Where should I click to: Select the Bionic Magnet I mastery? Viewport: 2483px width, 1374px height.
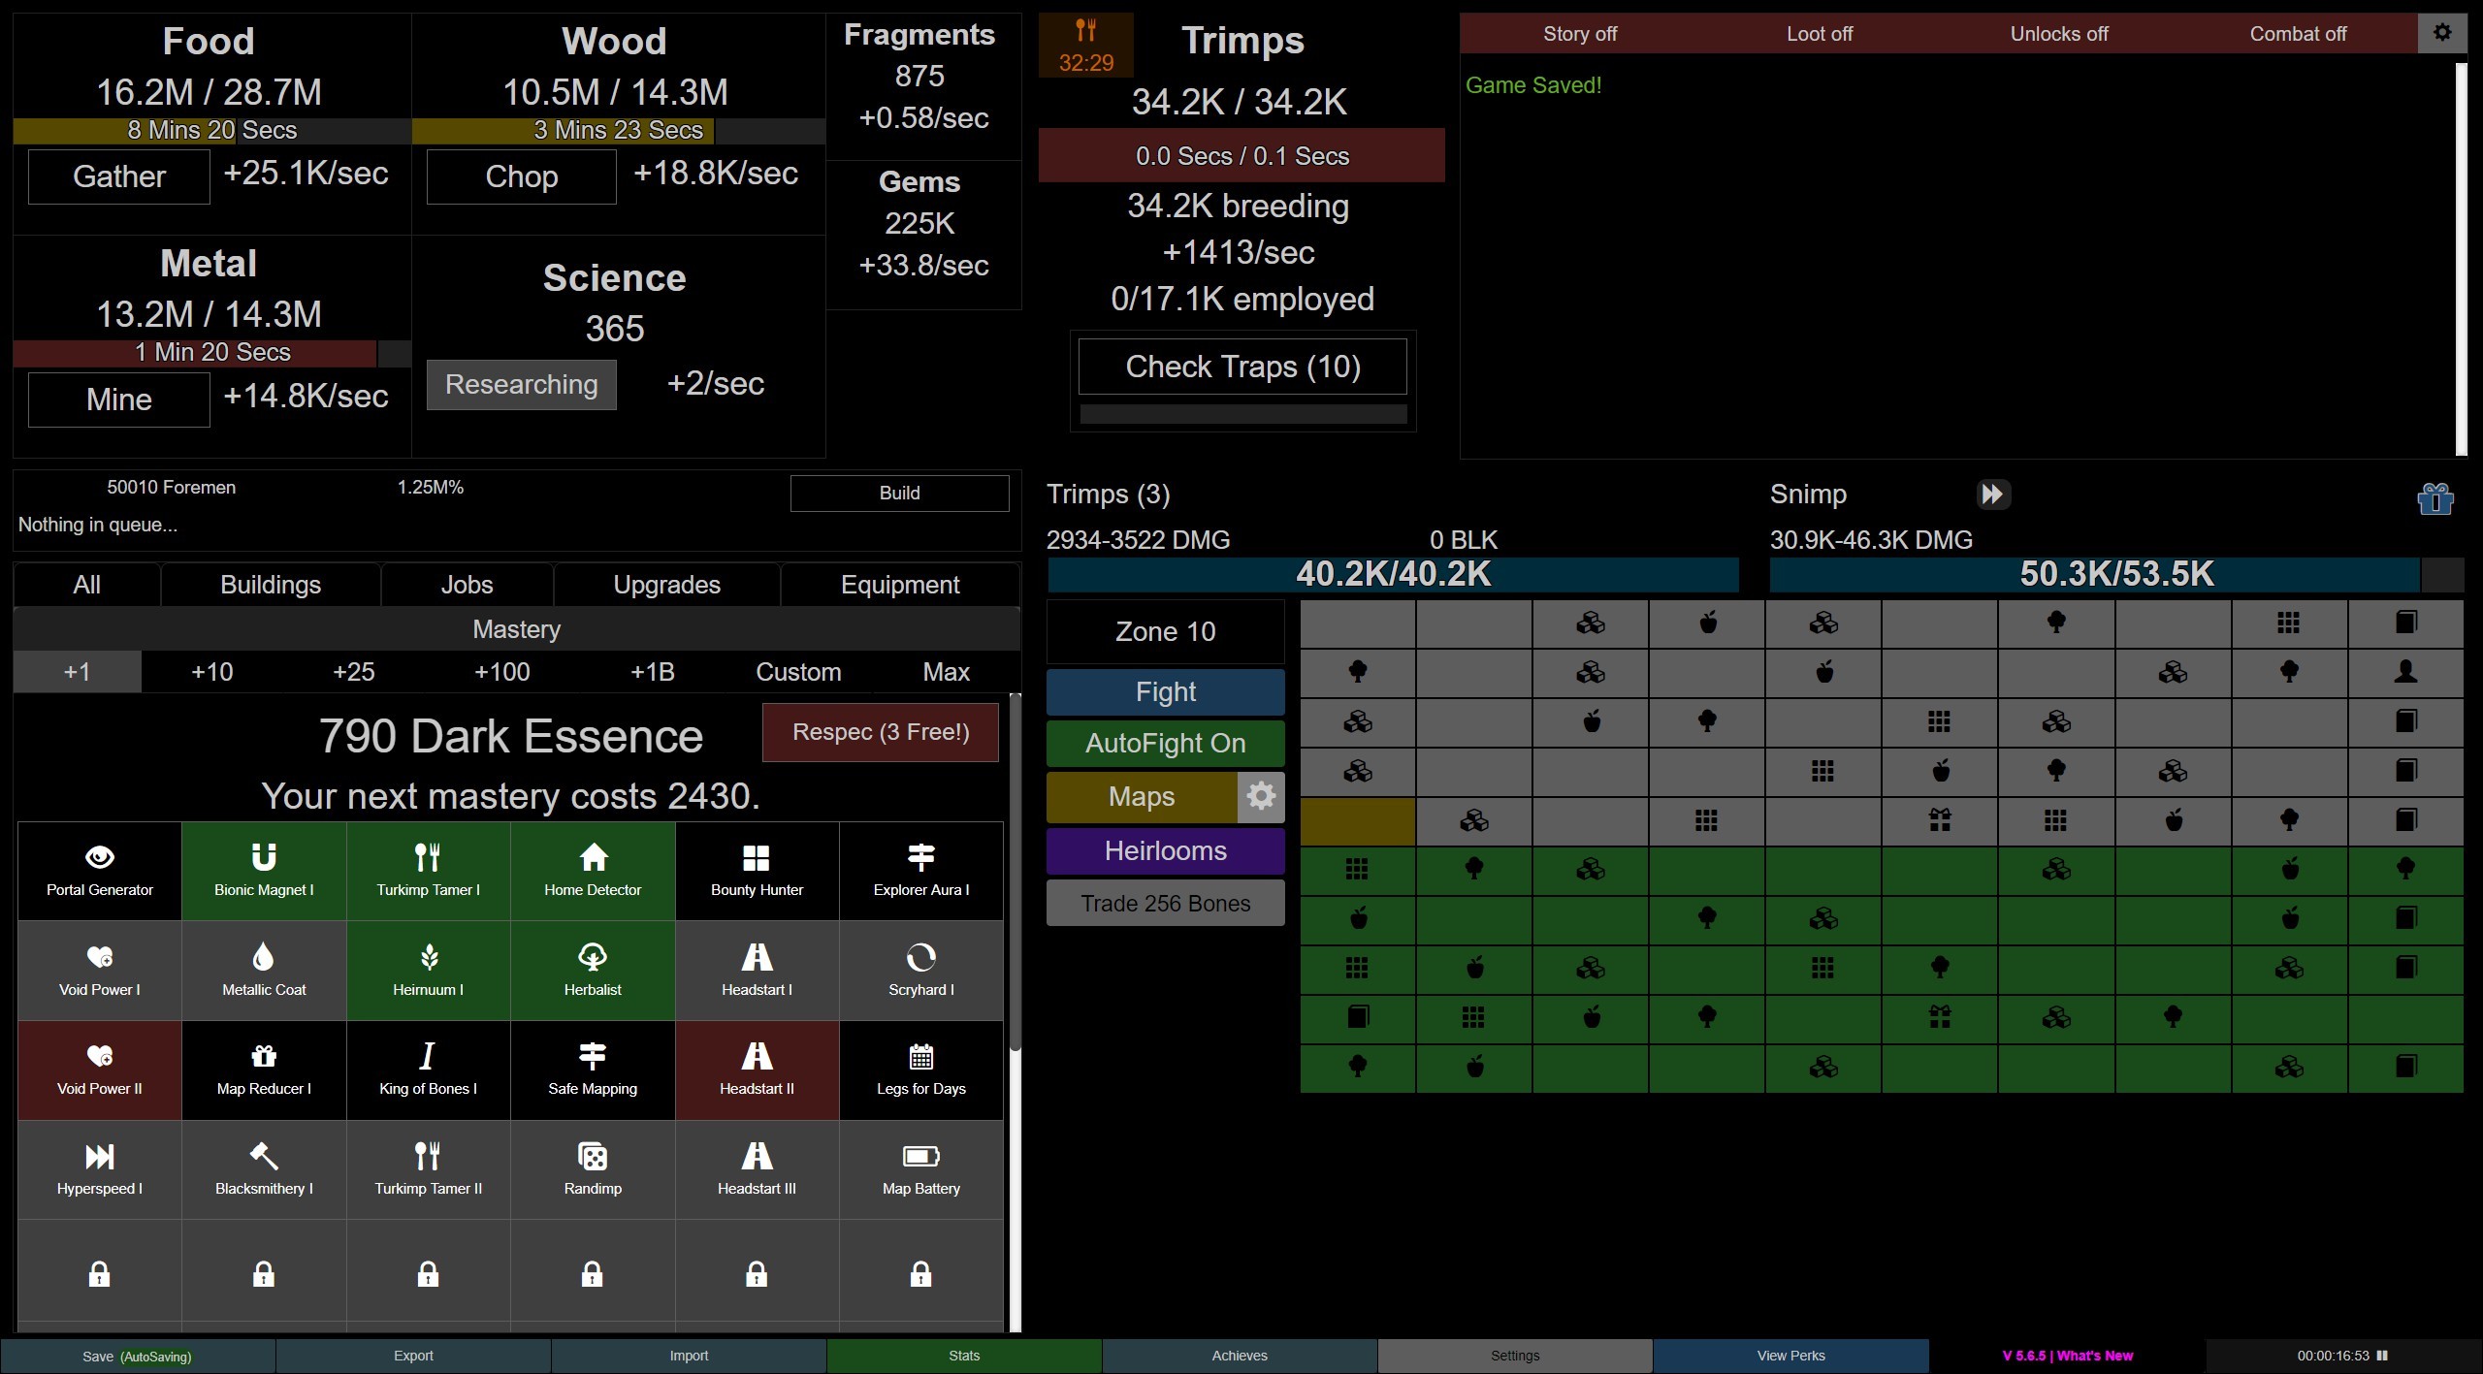coord(263,870)
